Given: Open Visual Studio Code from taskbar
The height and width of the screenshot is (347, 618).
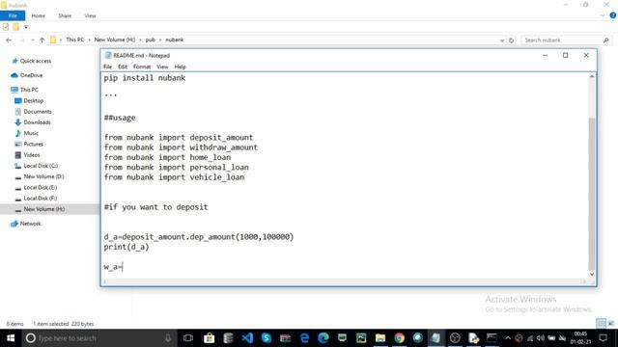Looking at the screenshot, I should tap(247, 338).
